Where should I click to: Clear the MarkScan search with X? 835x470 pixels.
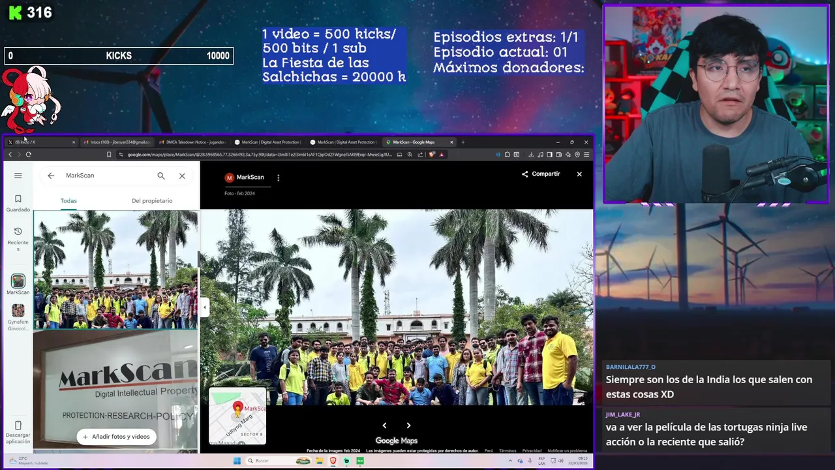(x=182, y=176)
